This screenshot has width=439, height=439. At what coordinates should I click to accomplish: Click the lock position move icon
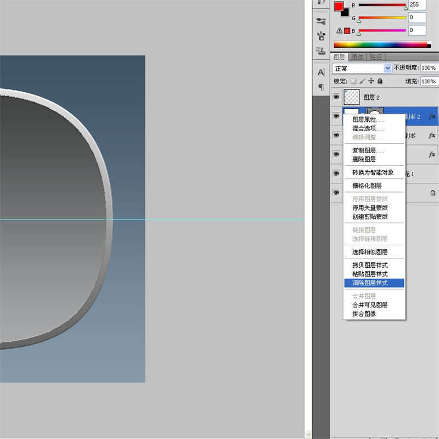point(371,81)
